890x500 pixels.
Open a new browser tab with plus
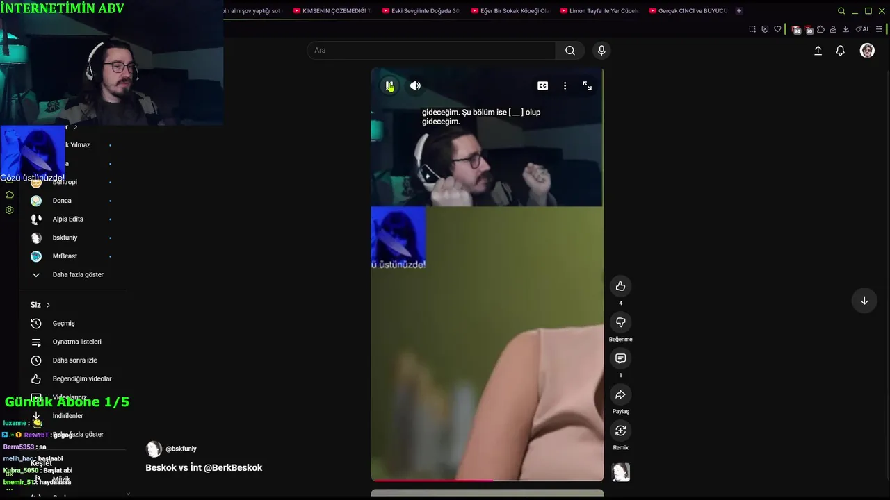click(738, 11)
